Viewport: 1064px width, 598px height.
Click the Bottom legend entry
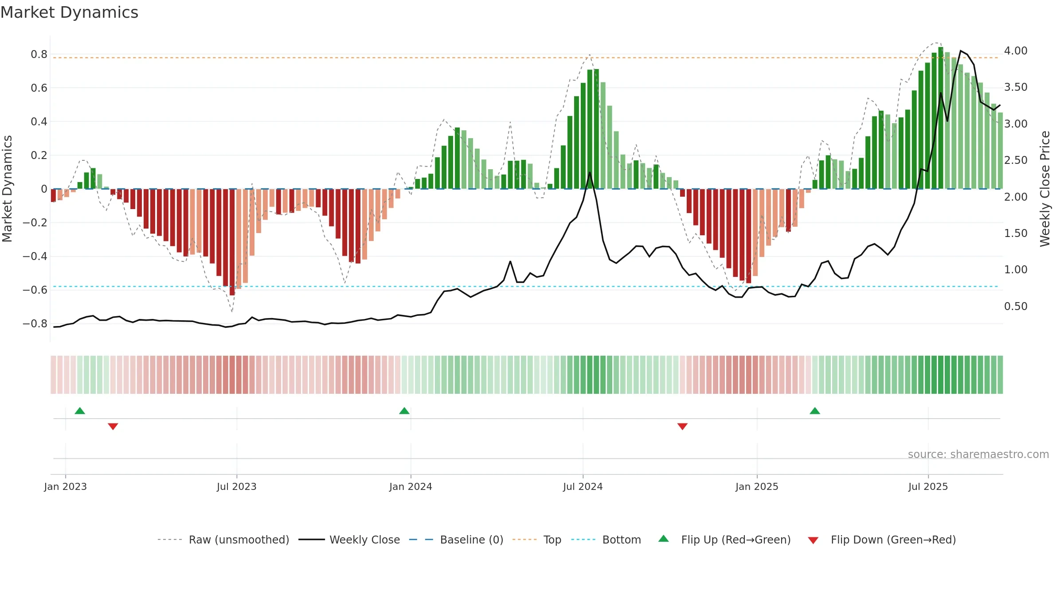point(606,540)
